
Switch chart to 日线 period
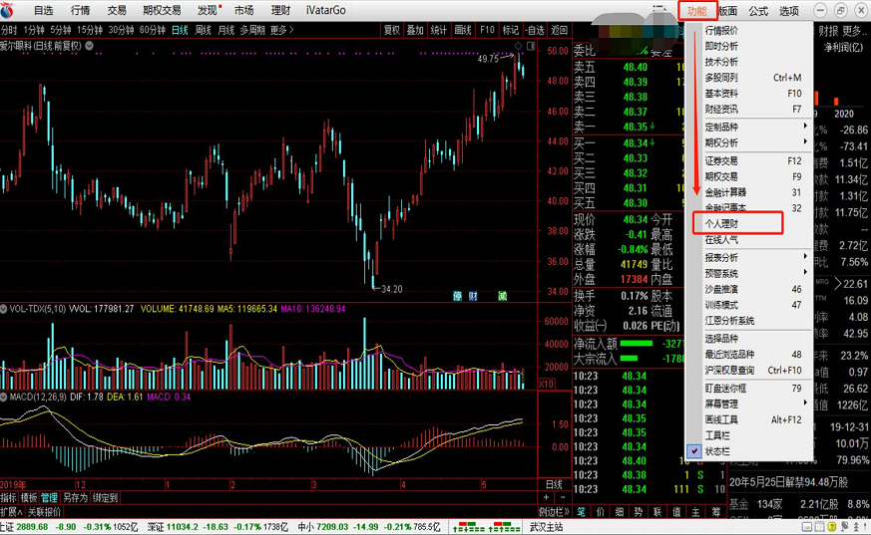(180, 30)
